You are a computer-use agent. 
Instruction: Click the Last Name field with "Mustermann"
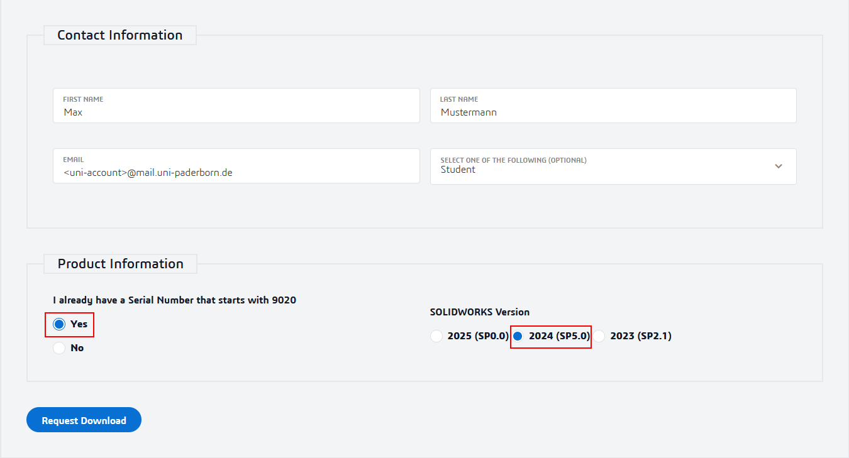pos(613,112)
